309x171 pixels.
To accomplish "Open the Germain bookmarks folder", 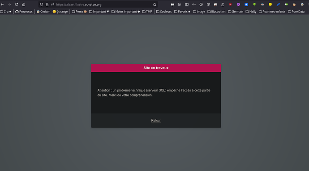I will [x=236, y=12].
